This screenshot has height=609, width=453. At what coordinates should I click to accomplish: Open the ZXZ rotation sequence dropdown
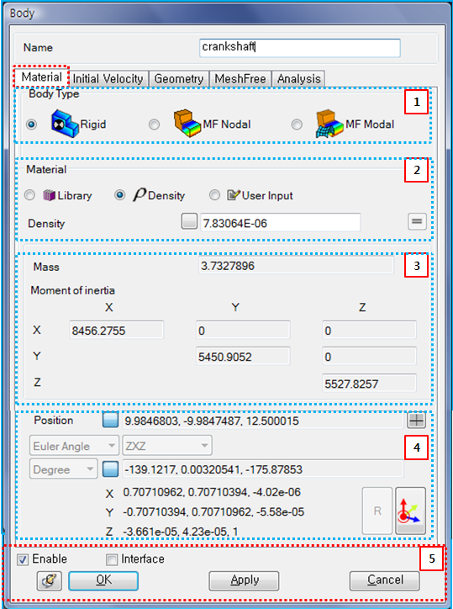[167, 446]
